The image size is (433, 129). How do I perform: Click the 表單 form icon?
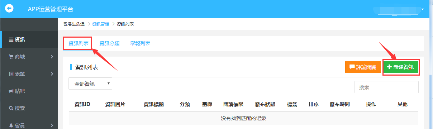pos(11,74)
